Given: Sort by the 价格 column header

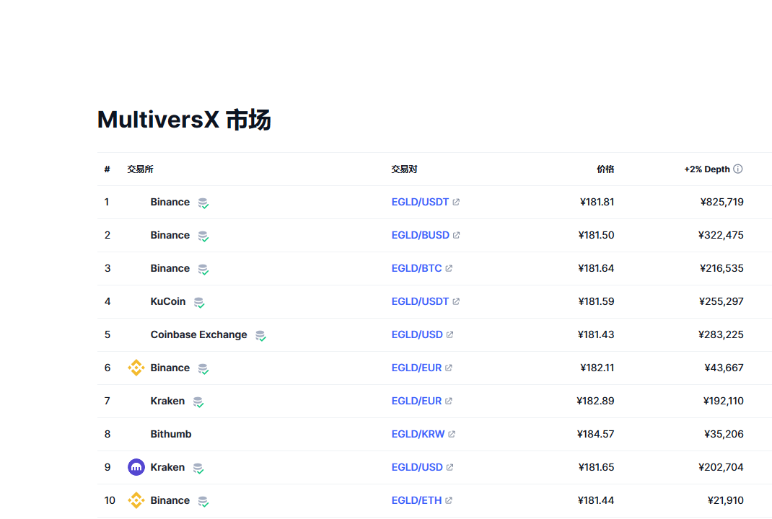Looking at the screenshot, I should click(x=605, y=169).
